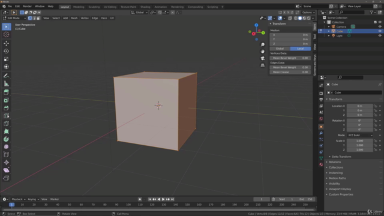Click the Zoom viewport icon
This screenshot has width=384, height=216.
tap(263, 44)
